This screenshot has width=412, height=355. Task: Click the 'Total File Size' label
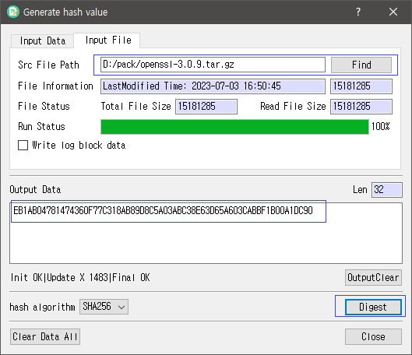tap(136, 107)
